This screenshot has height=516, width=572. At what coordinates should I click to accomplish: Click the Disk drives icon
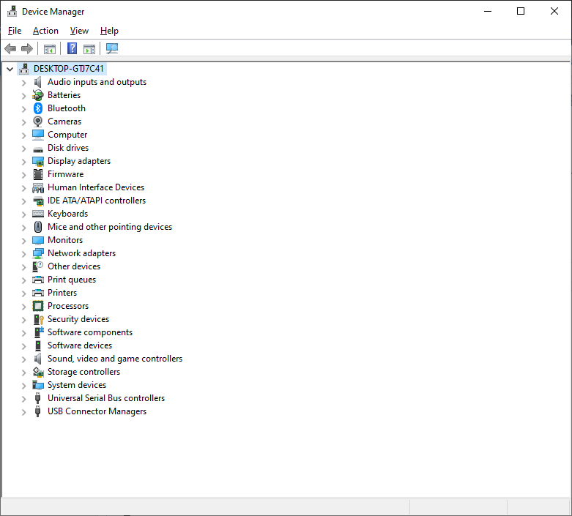click(x=38, y=149)
